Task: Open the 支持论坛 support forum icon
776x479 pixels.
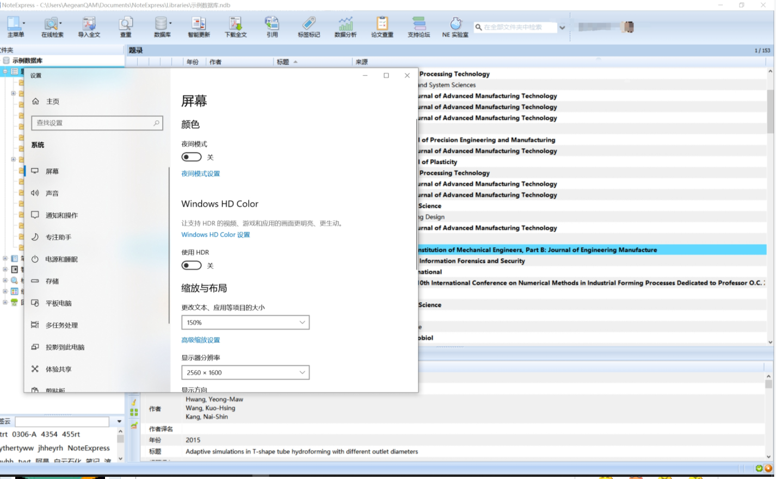Action: click(418, 23)
